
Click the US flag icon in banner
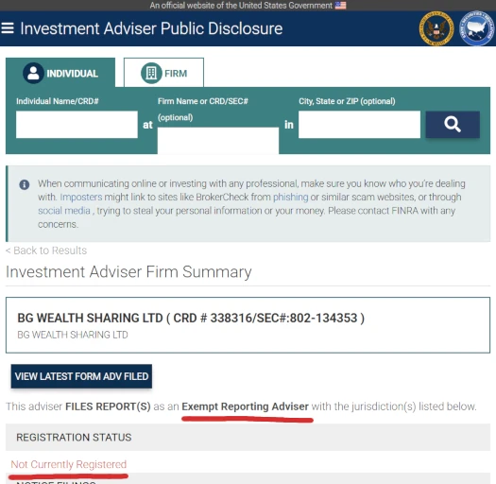pos(341,6)
